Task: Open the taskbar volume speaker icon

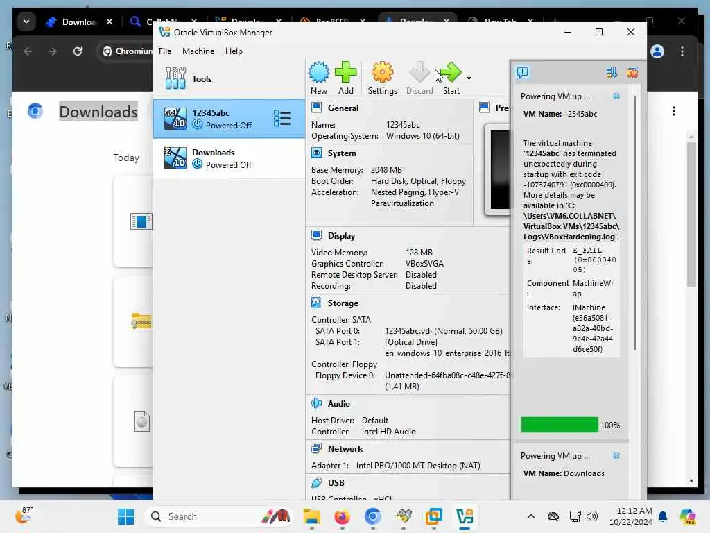Action: click(x=592, y=516)
